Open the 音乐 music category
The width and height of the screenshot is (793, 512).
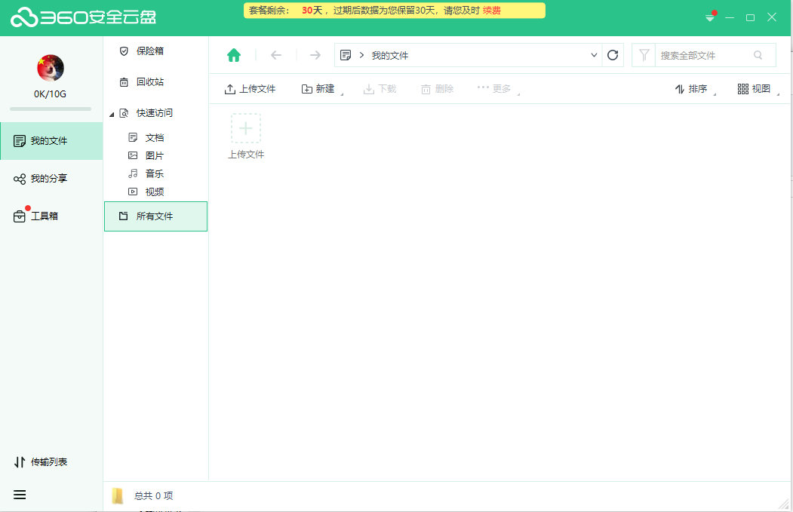(x=153, y=173)
